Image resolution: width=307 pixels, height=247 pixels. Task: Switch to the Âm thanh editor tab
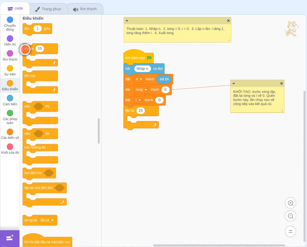pos(85,9)
